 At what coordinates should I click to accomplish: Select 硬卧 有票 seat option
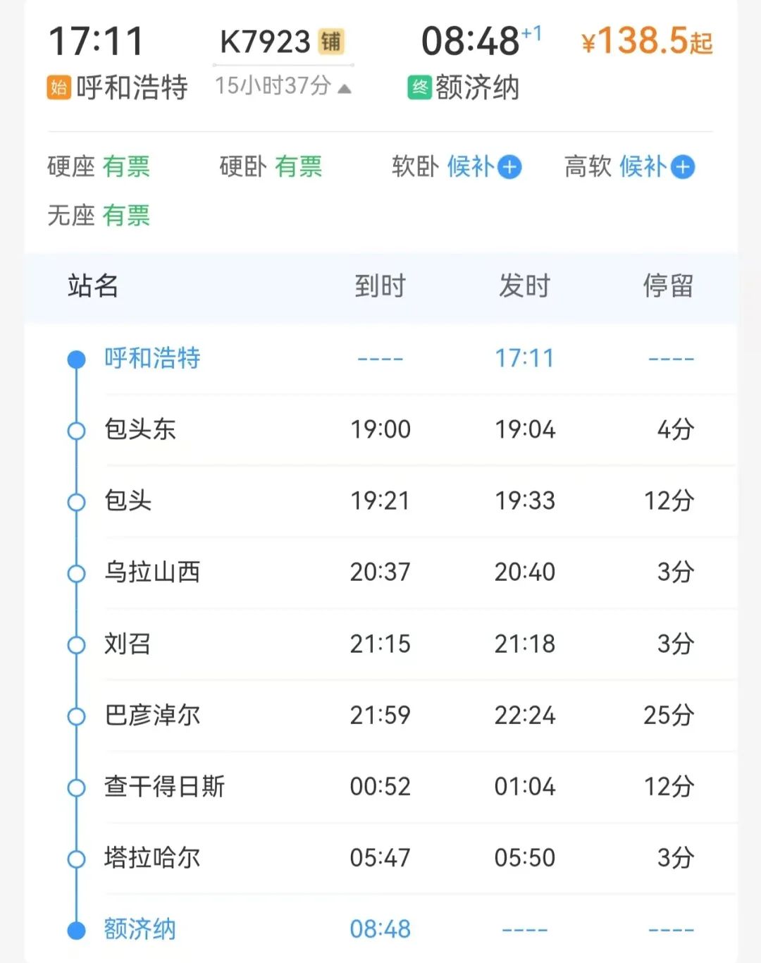271,167
